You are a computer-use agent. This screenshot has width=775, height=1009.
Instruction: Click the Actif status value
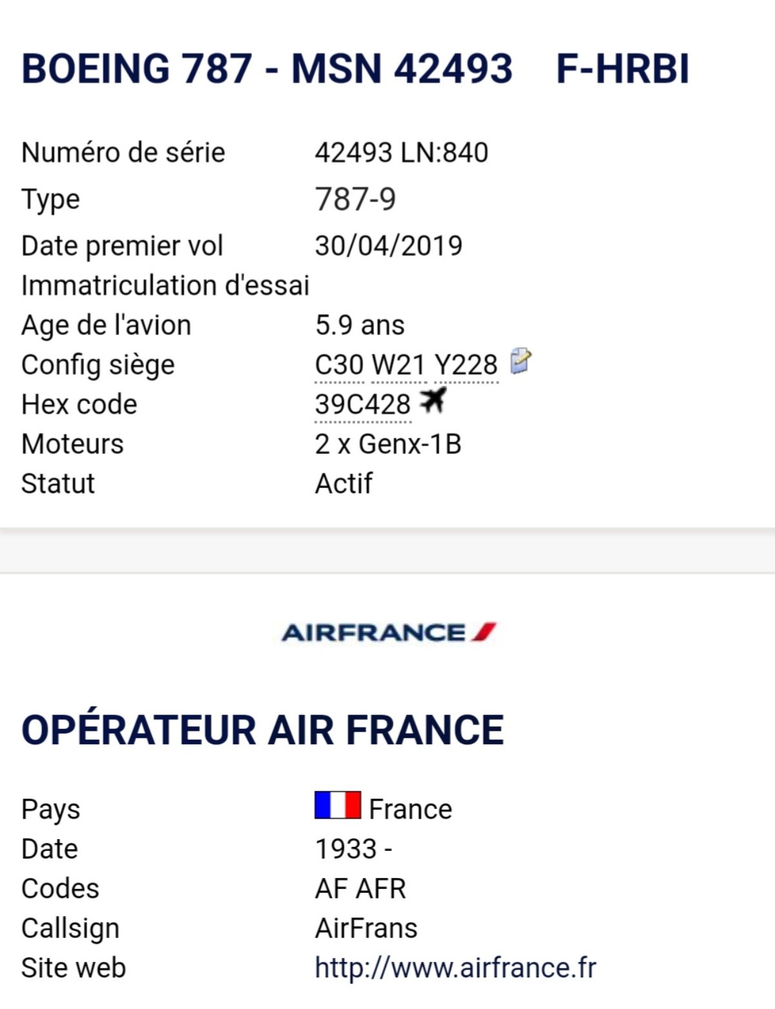point(344,484)
